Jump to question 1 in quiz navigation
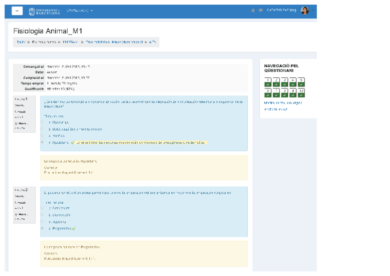The width and height of the screenshot is (390, 276). tap(268, 82)
